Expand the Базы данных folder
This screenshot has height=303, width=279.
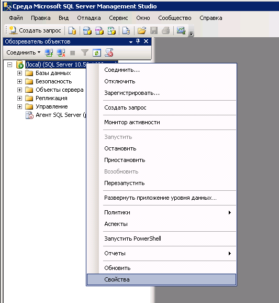click(x=19, y=73)
